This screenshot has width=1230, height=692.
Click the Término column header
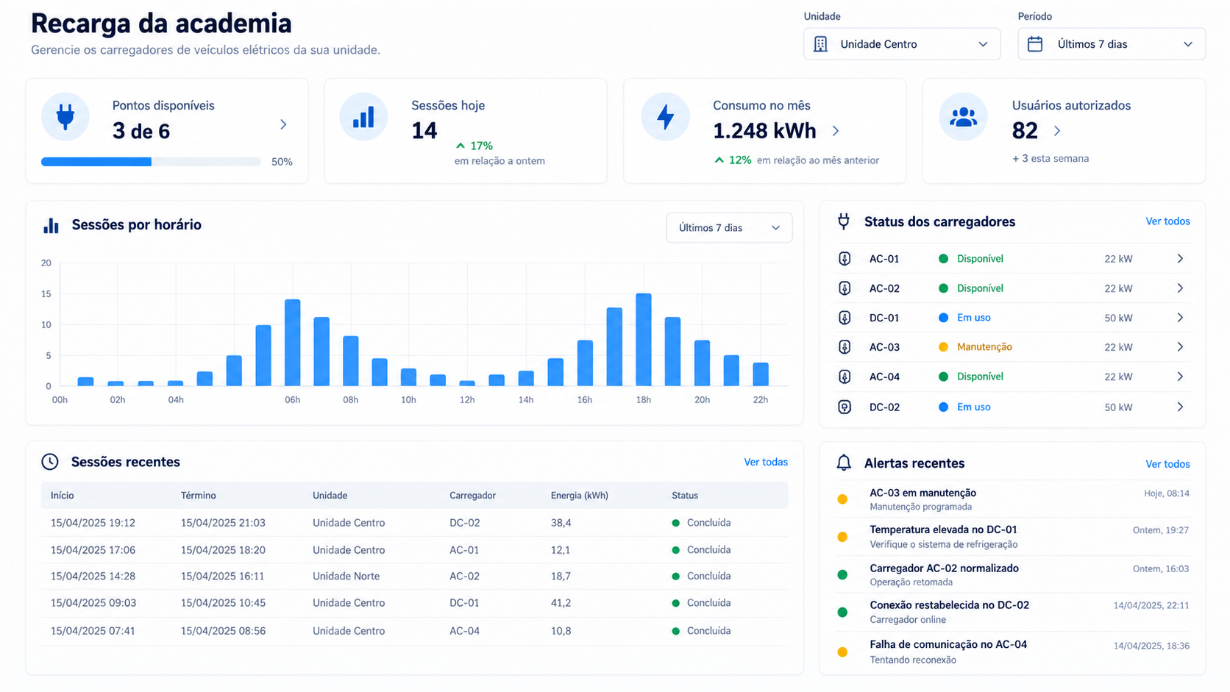199,496
